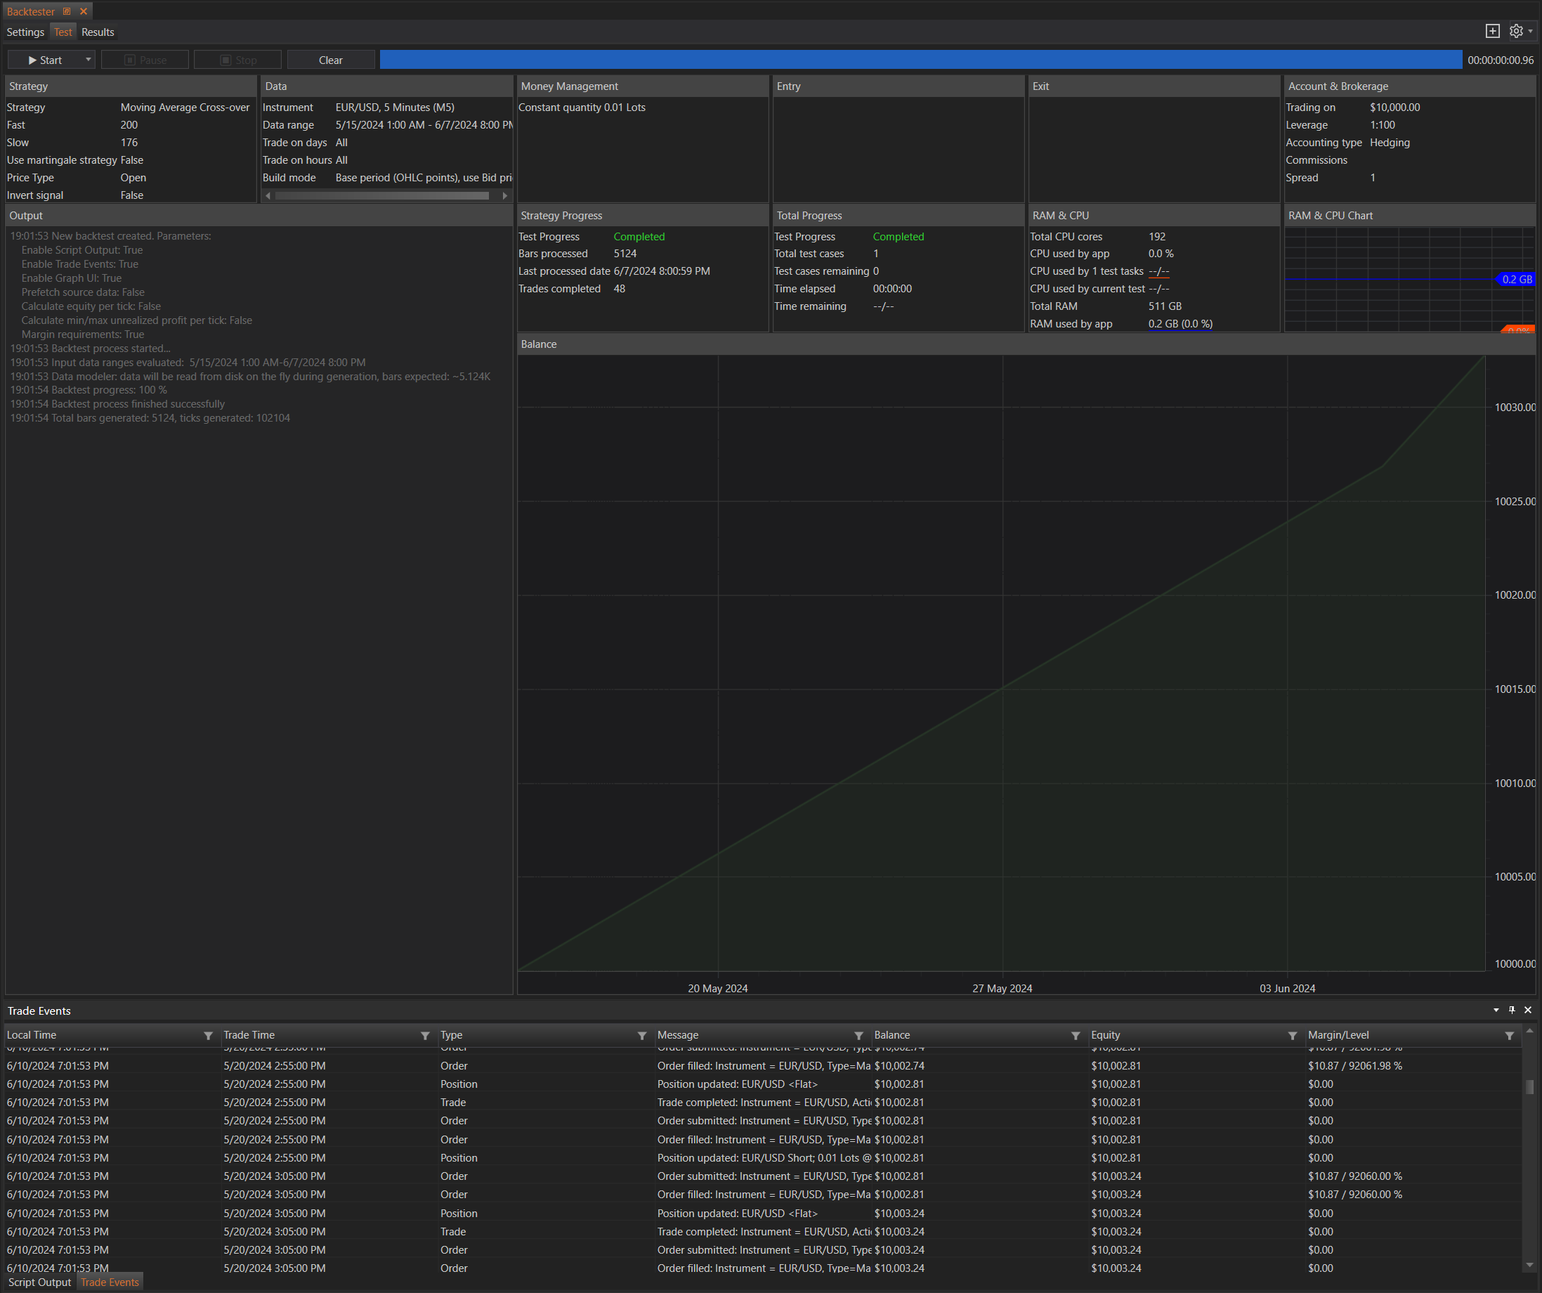Viewport: 1542px width, 1293px height.
Task: Open the dropdown arrow beside the gear icon
Action: pos(1530,32)
